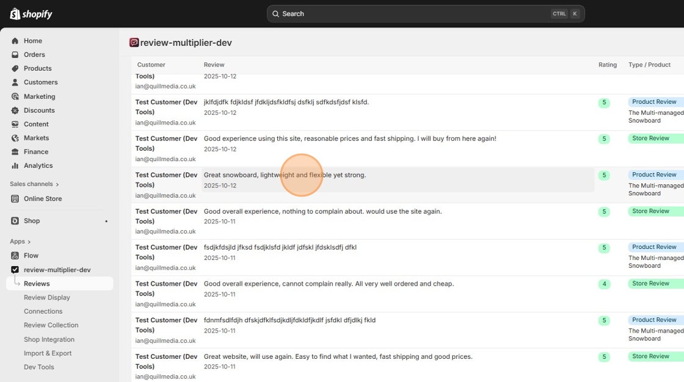Click Store Review badge on 'cannot complain' row
The image size is (684, 382).
click(656, 283)
